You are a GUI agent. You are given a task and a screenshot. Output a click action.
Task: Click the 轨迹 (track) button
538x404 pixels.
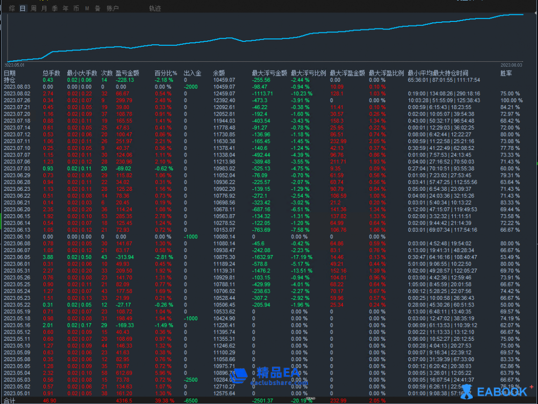[x=155, y=8]
